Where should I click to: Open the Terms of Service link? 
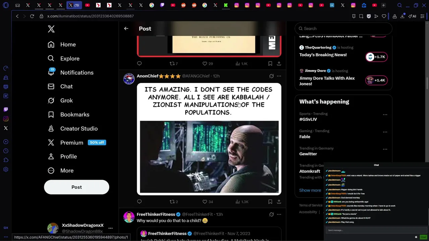click(x=311, y=205)
